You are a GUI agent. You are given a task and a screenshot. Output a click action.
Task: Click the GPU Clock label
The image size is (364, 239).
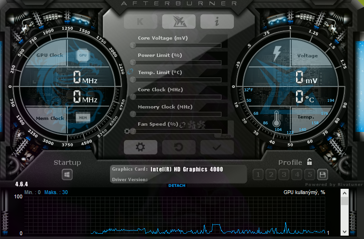click(x=50, y=55)
